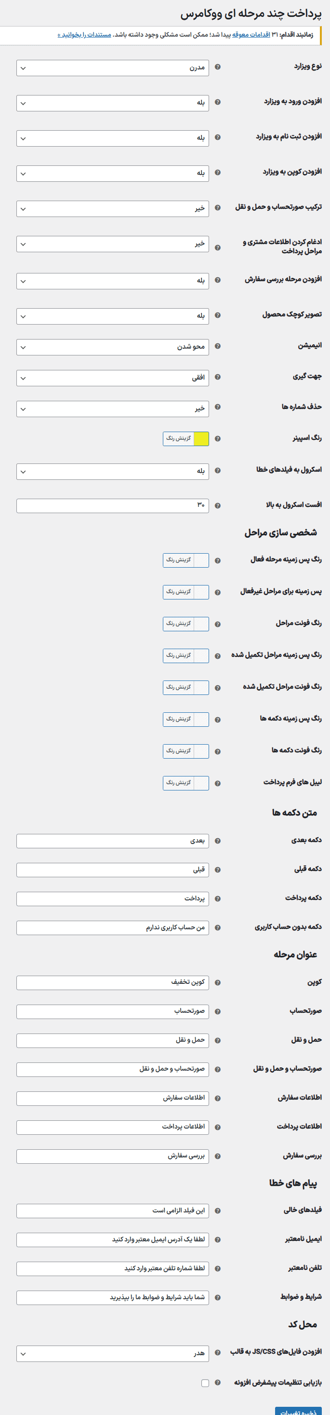Click help tooltip icon for جهت گیری

coord(217,377)
